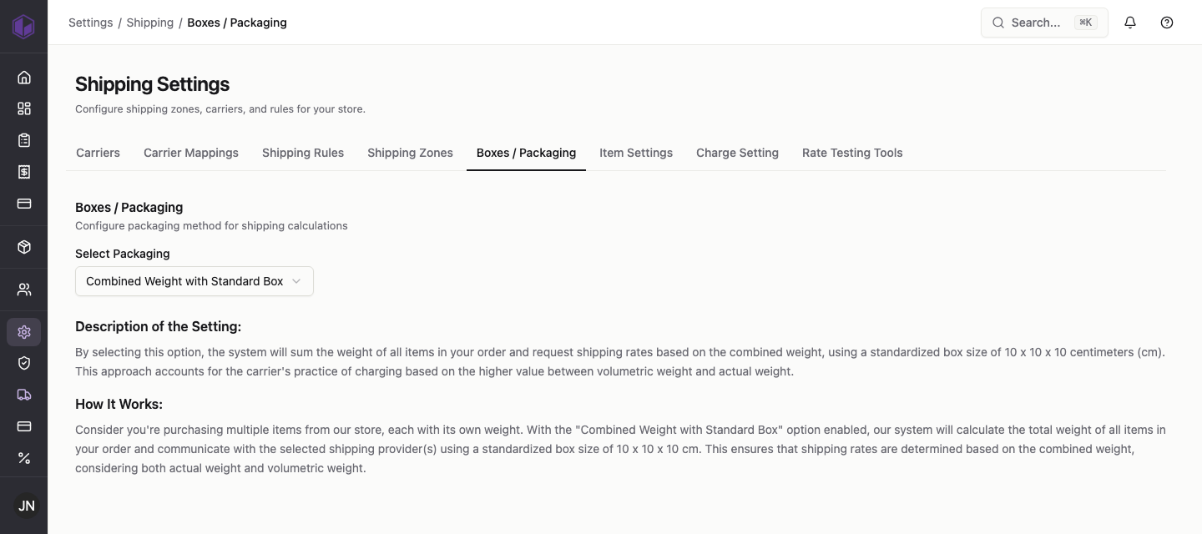This screenshot has height=534, width=1202.
Task: Click the dollar receipt icon in sidebar
Action: point(24,172)
